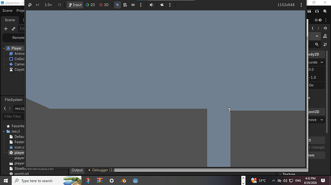
Task: Click the Remote scene tree button
Action: 13,38
